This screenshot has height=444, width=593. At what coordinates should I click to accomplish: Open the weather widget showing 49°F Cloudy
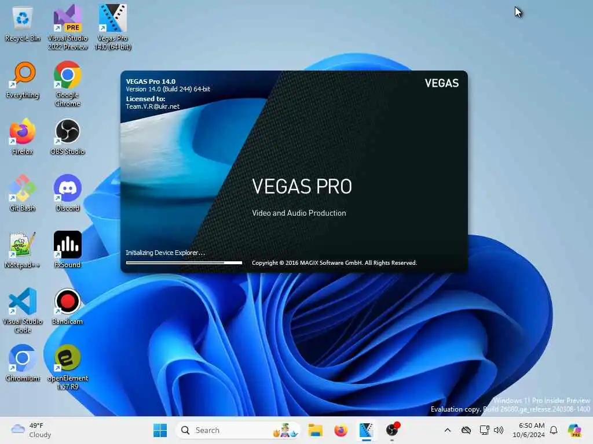(31, 430)
